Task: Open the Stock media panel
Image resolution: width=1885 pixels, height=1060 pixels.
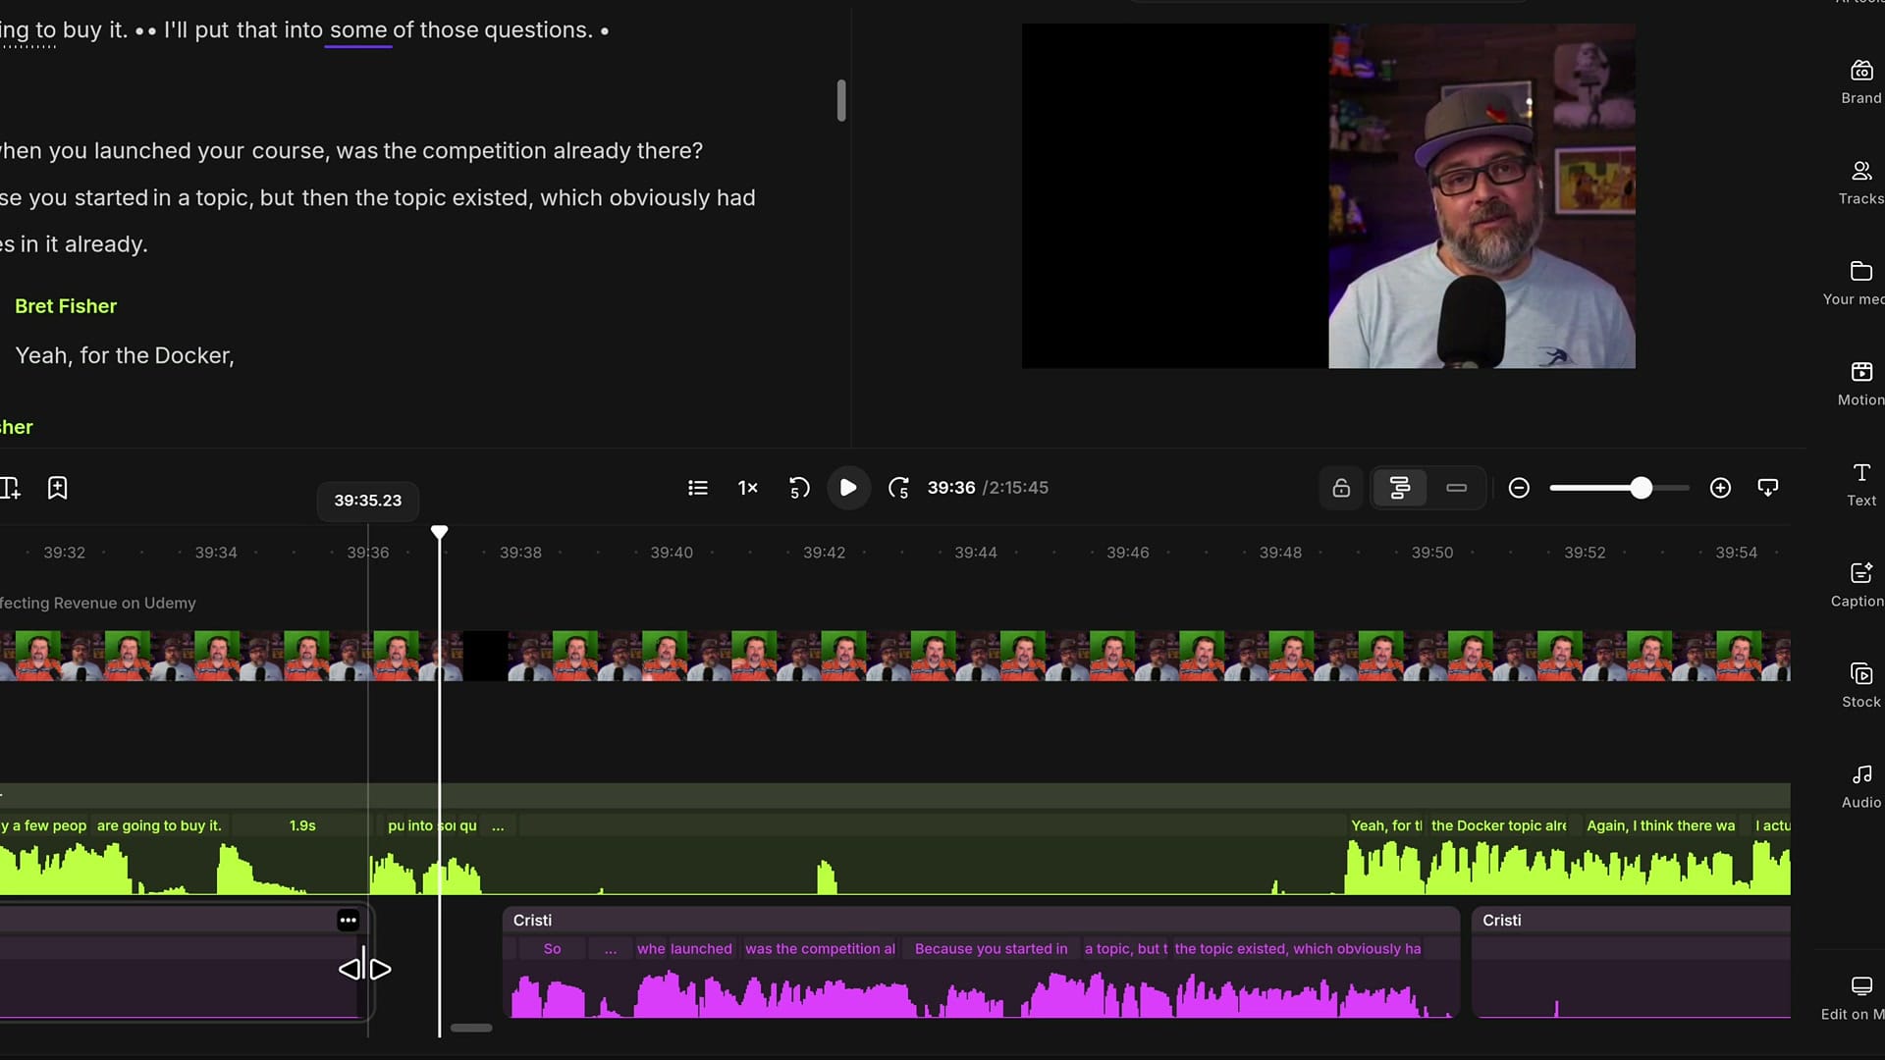Action: click(1860, 686)
